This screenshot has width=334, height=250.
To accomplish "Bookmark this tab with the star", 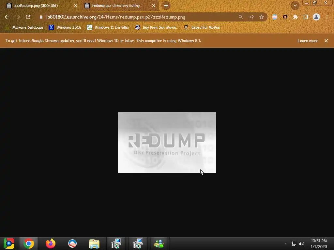I will [262, 17].
